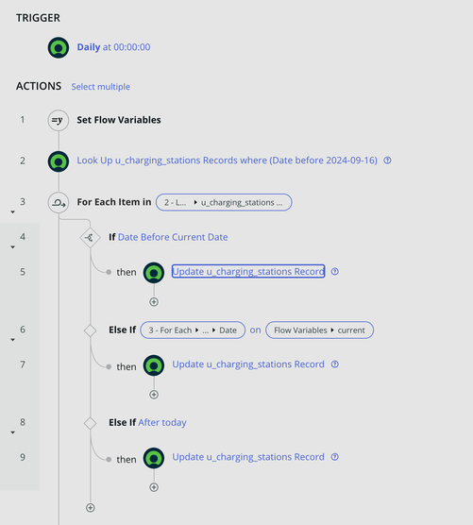The height and width of the screenshot is (525, 473).
Task: Select the Set Flow Variables icon
Action: pos(59,120)
